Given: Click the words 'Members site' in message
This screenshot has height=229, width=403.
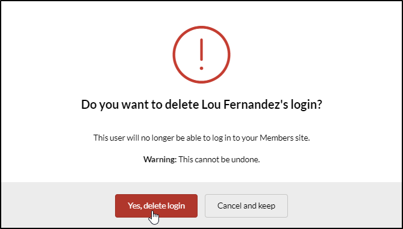Looking at the screenshot, I should click(x=284, y=138).
